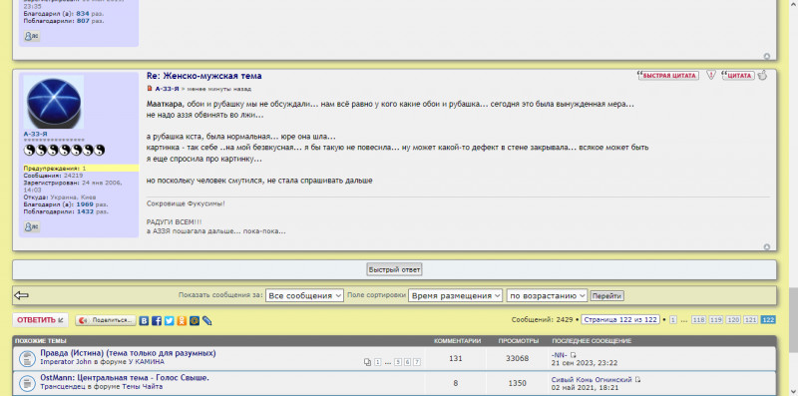Screen dimensions: 798x396
Task: Open the 'Время размещения' sort field dropdown
Action: click(x=455, y=295)
